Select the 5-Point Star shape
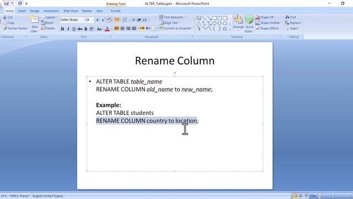 tap(224, 29)
